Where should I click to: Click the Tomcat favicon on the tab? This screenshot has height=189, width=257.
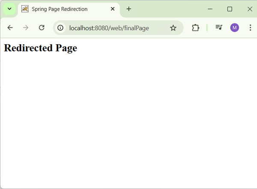pyautogui.click(x=25, y=9)
